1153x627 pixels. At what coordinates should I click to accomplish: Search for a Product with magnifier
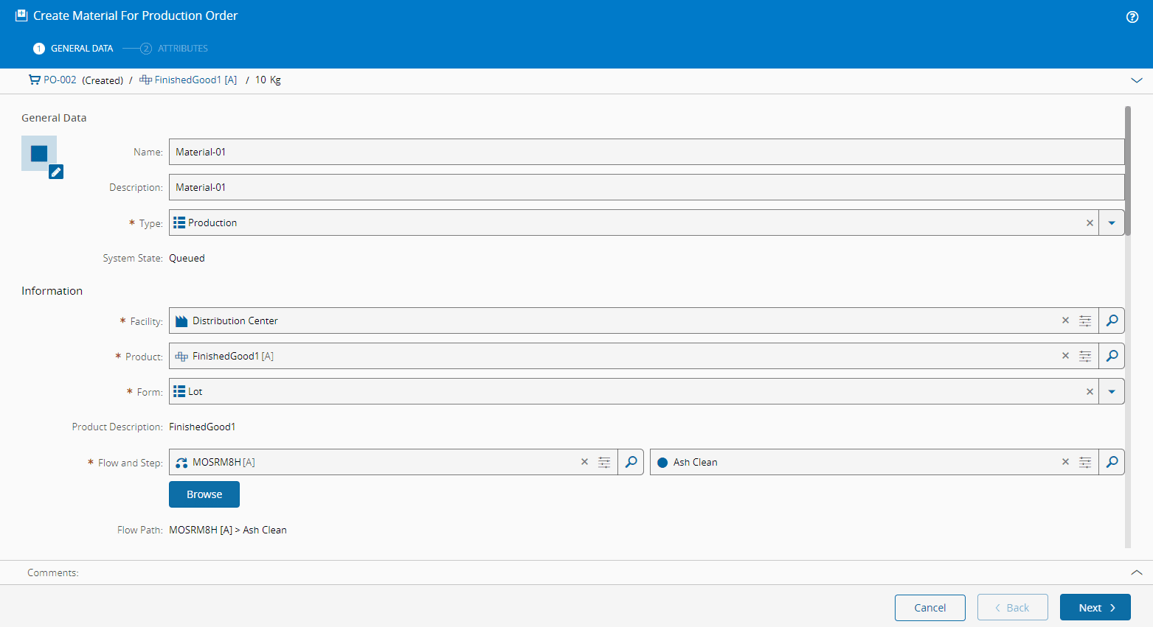1112,356
